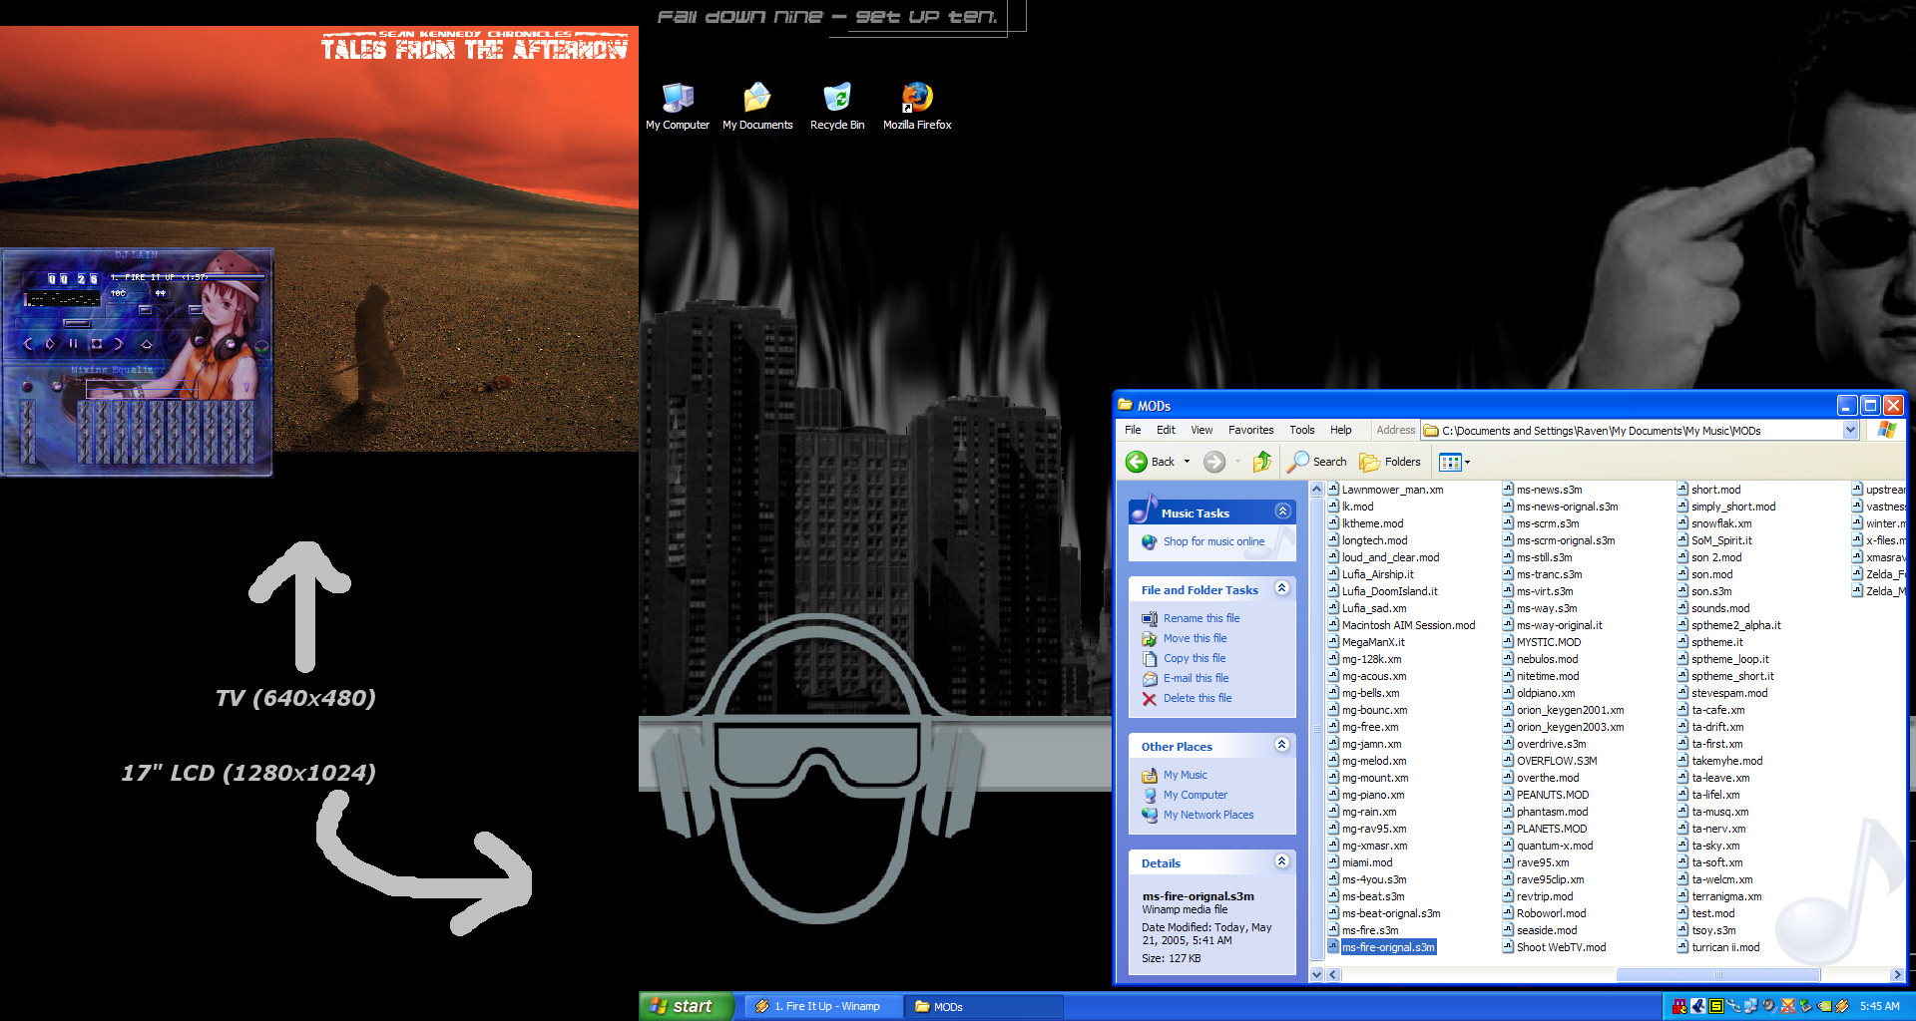The image size is (1916, 1021).
Task: Click the Winamp song seek bar slider
Action: 77,323
